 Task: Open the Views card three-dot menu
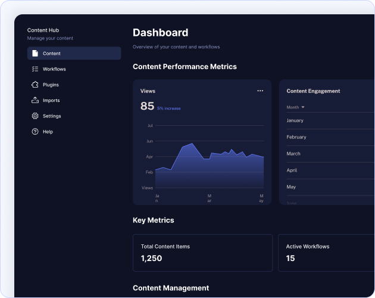tap(260, 91)
